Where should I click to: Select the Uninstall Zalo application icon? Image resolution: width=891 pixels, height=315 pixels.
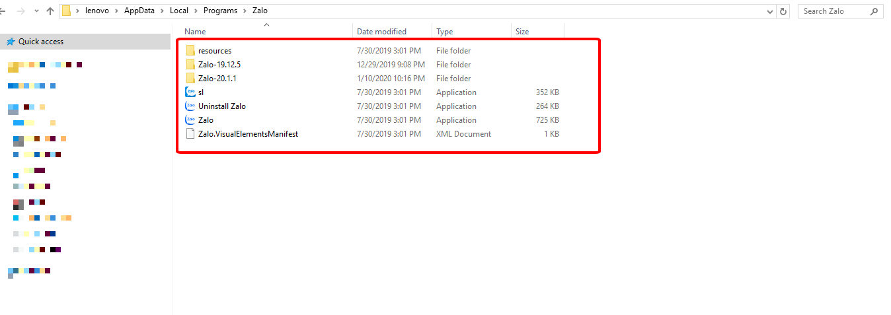[x=190, y=106]
